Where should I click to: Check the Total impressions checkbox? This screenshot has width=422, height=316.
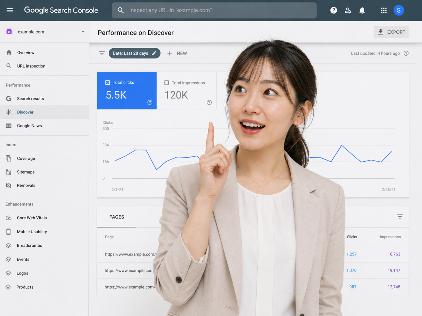pyautogui.click(x=167, y=83)
